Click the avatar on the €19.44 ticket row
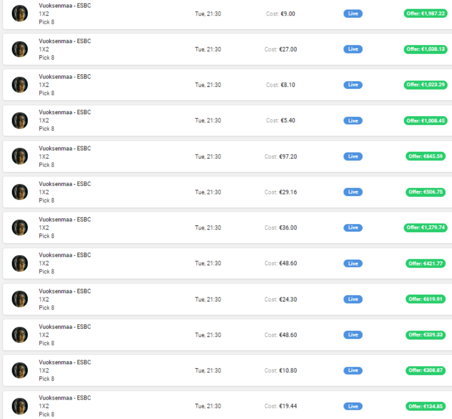Viewport: 452px width, 419px height. [19, 406]
